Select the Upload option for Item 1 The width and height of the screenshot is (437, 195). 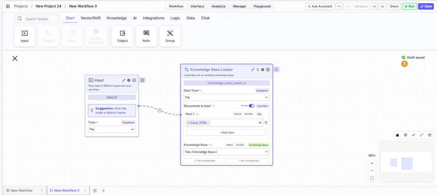238,114
